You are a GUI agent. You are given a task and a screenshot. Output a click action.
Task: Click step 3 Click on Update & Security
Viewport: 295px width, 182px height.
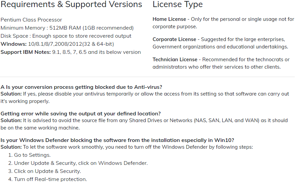(47, 171)
